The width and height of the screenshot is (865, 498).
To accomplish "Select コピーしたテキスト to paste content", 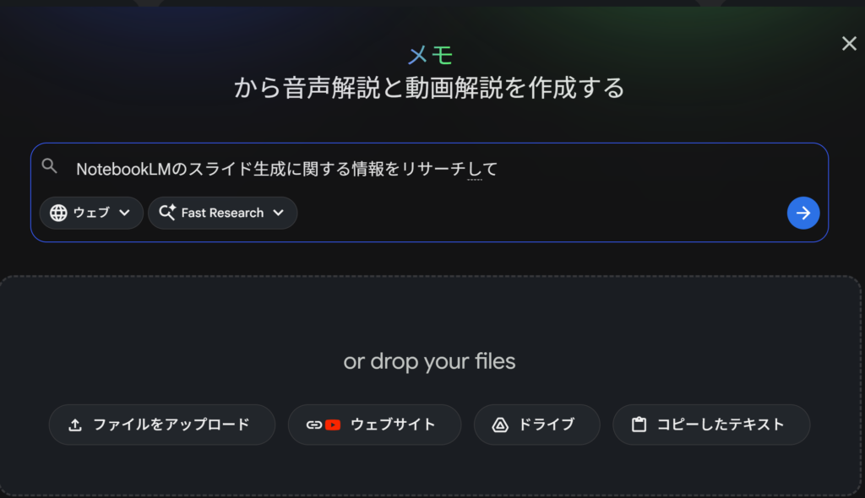I will pos(710,425).
